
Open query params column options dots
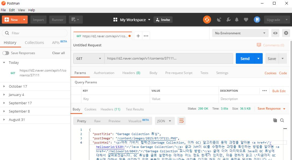click(264, 91)
